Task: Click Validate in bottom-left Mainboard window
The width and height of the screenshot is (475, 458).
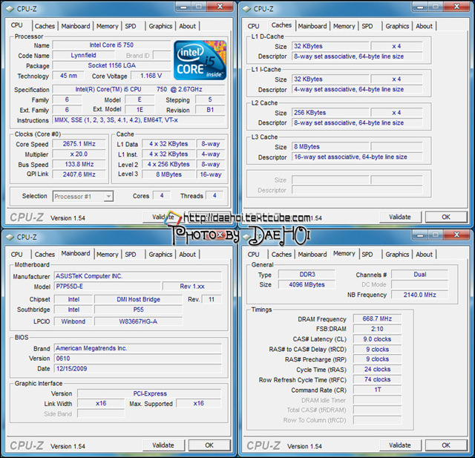Action: point(163,445)
